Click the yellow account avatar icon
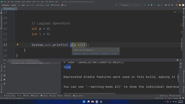The width and height of the screenshot is (185, 104). [x=180, y=5]
